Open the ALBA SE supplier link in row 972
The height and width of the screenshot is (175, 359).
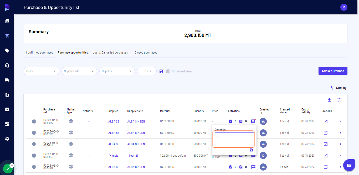pyautogui.click(x=114, y=121)
